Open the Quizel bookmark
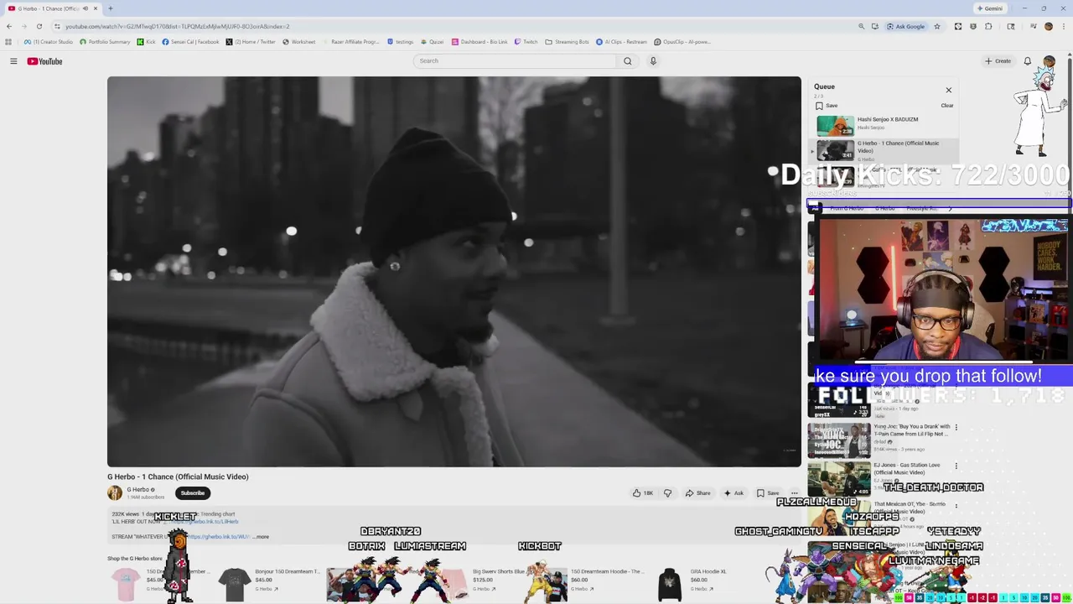This screenshot has height=604, width=1073. pyautogui.click(x=432, y=42)
